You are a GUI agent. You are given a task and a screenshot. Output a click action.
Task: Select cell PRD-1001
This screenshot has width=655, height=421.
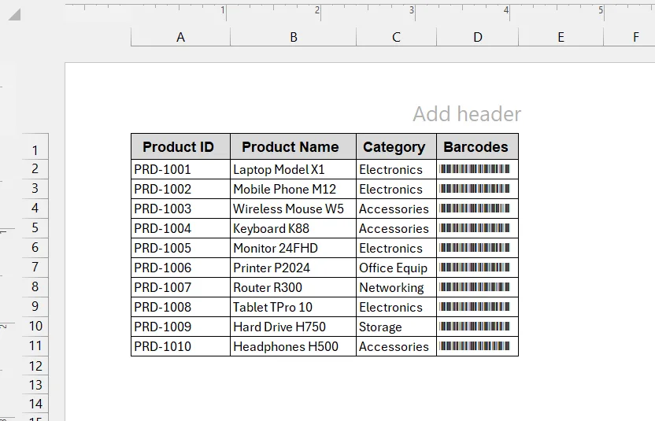[x=180, y=169]
